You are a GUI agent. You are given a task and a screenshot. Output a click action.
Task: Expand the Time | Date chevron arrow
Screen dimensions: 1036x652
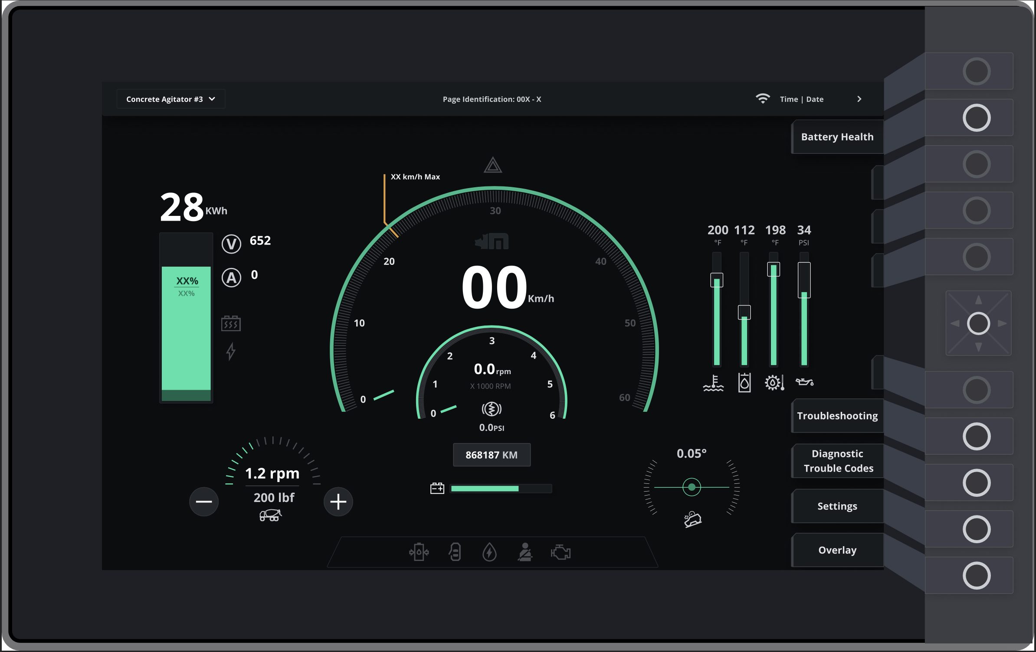pyautogui.click(x=859, y=99)
